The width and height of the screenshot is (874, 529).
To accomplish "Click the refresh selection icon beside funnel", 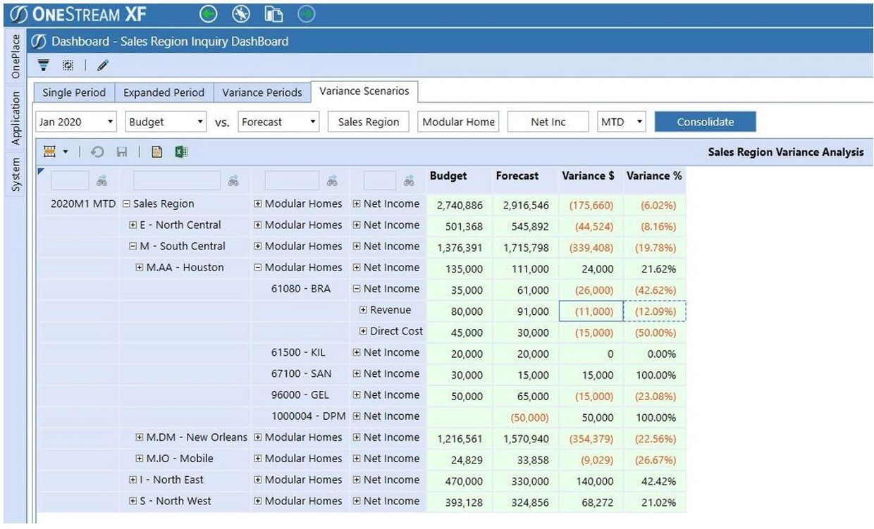I will tap(68, 66).
